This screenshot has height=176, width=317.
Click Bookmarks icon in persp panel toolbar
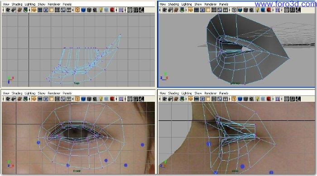(176, 10)
